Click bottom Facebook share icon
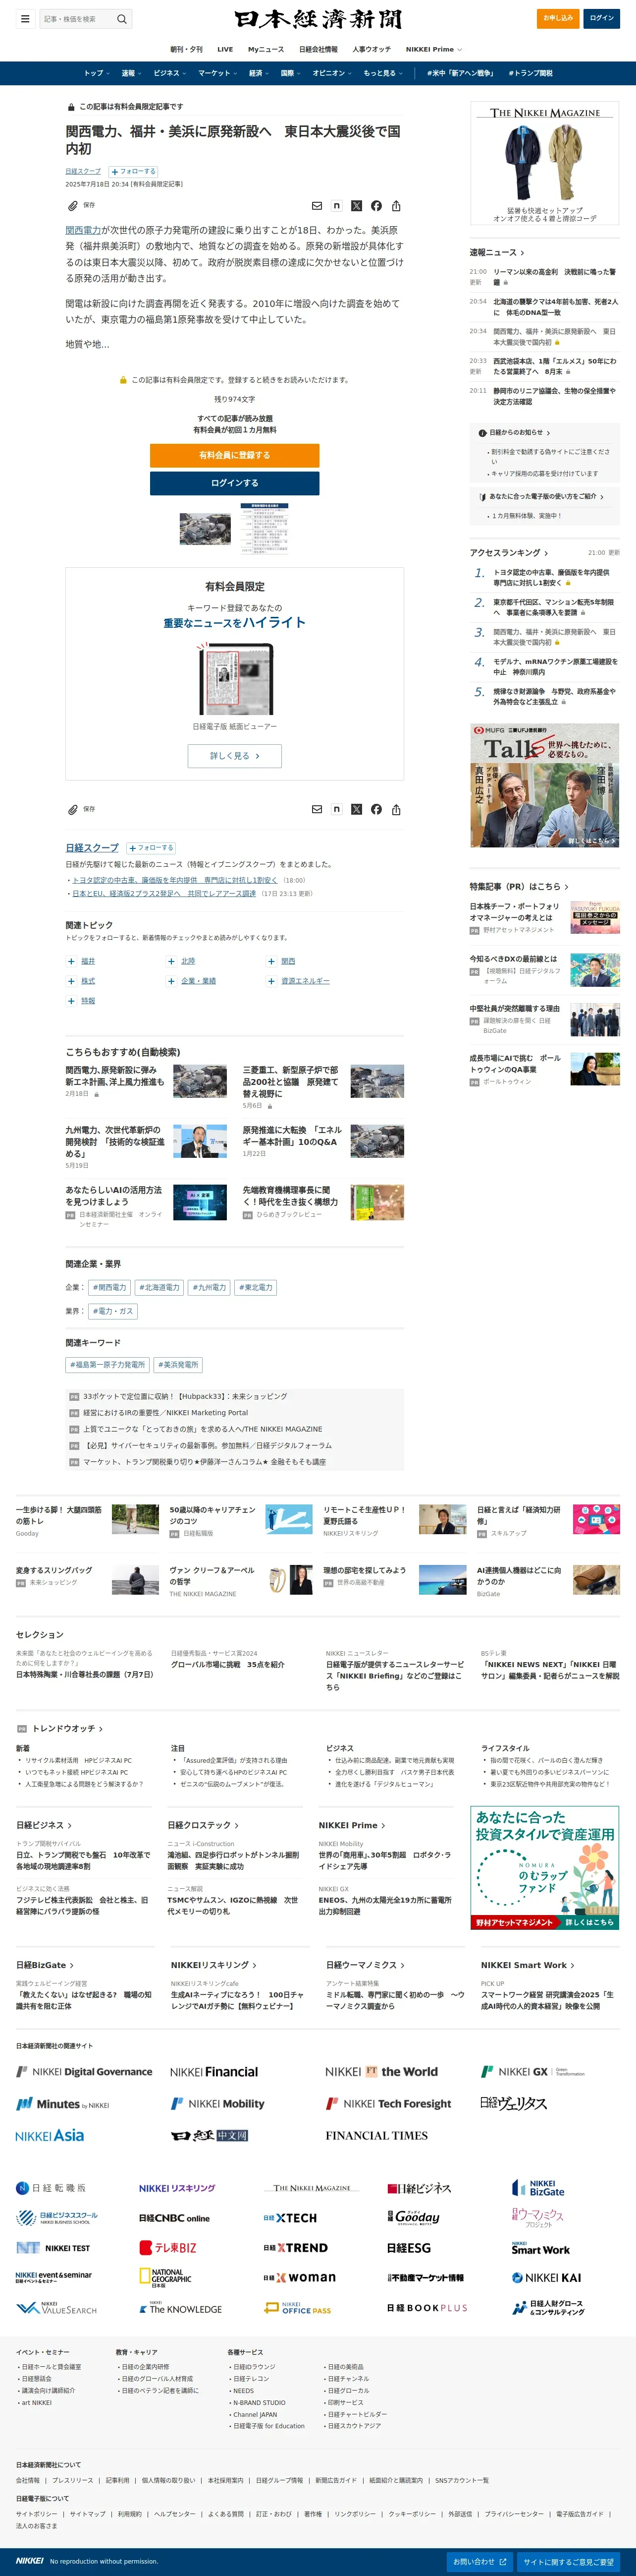Screen dimensions: 636x2576 point(376,809)
